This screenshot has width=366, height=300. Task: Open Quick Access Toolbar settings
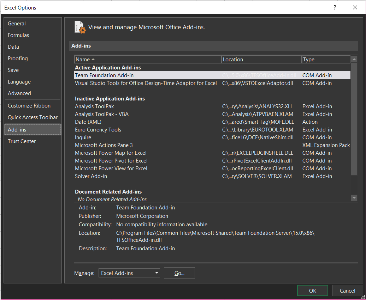click(x=33, y=117)
